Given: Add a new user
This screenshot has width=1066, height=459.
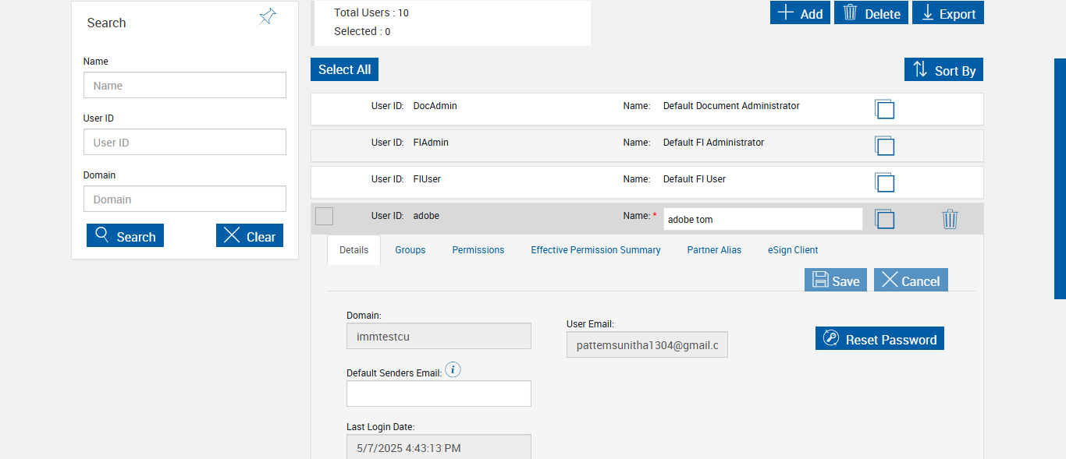Looking at the screenshot, I should (800, 13).
